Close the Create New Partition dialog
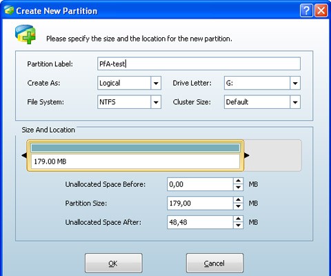Screen dimensions: 331x276 [321, 10]
